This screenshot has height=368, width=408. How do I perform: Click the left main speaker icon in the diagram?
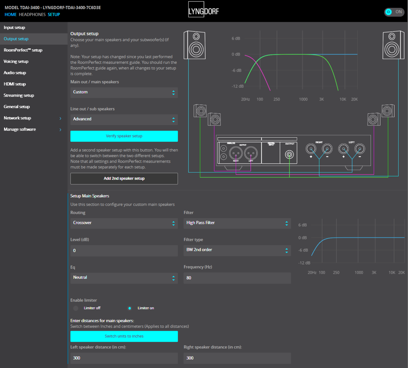click(x=194, y=45)
